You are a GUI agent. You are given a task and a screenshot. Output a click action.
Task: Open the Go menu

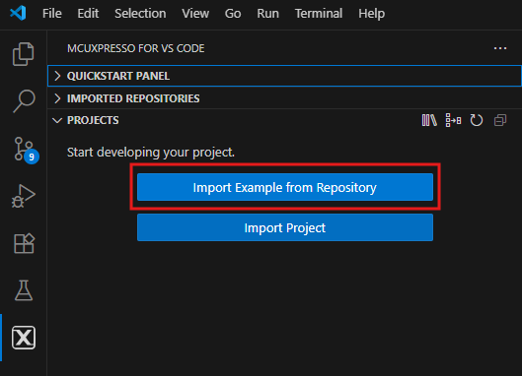233,14
